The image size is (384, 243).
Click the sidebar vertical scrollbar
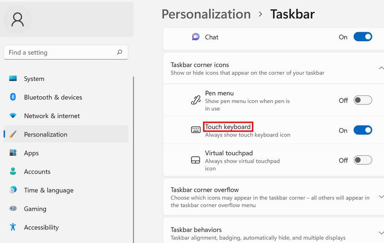[133, 160]
